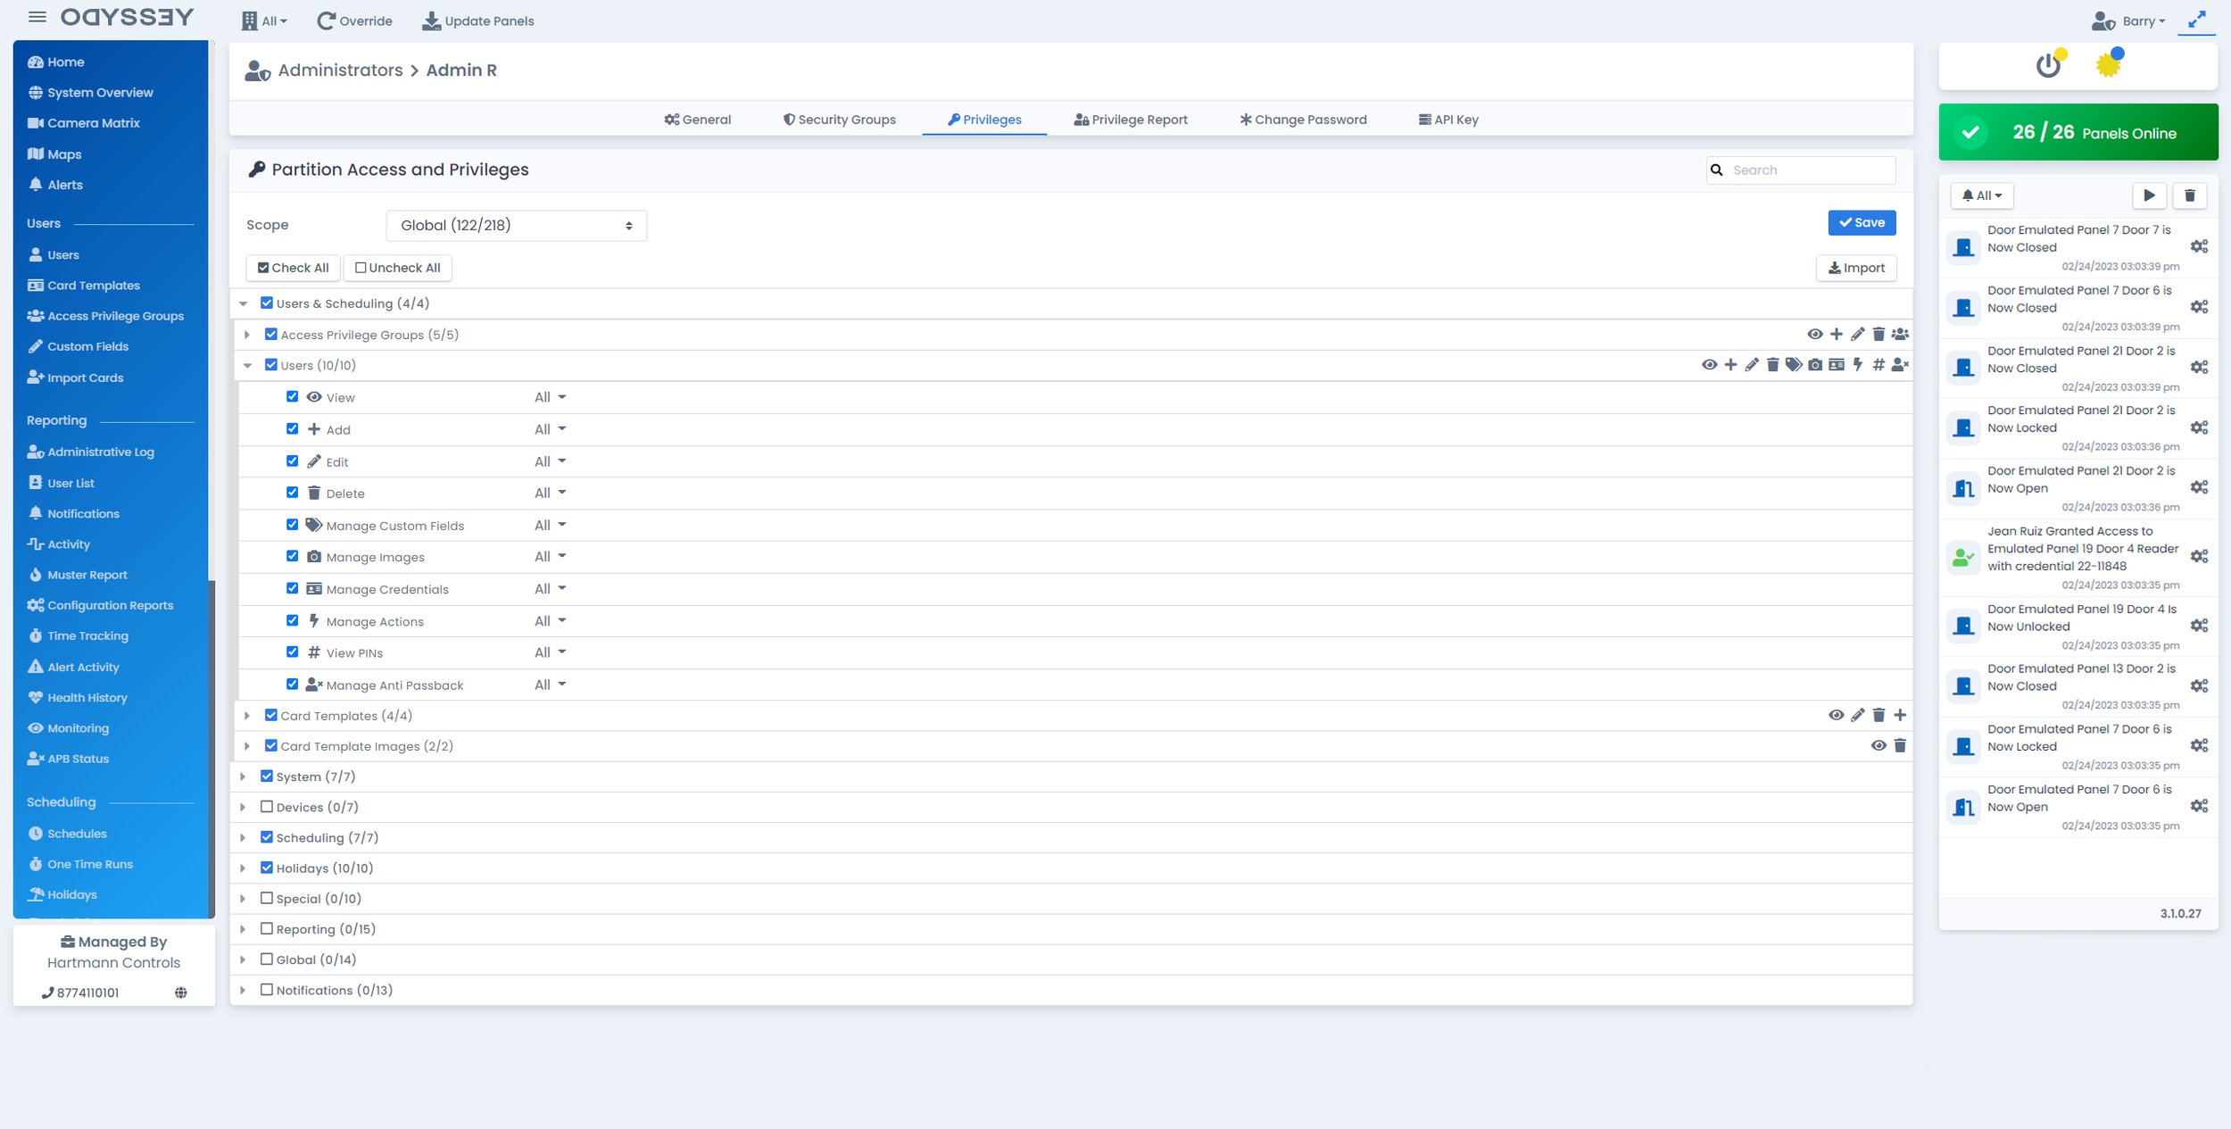Switch to the Security Groups tab
The height and width of the screenshot is (1129, 2231).
coord(839,120)
